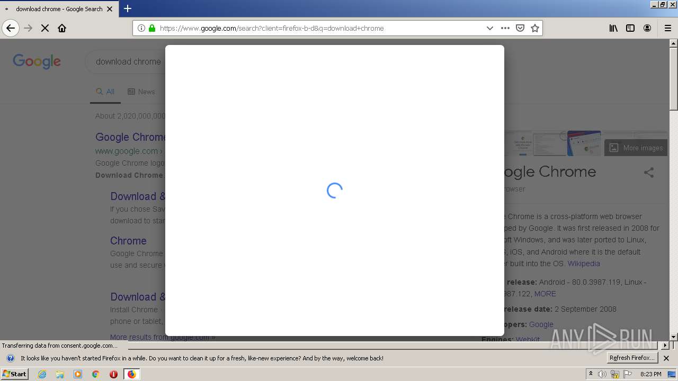Open Firefox account icon
This screenshot has width=678, height=381.
tap(647, 28)
